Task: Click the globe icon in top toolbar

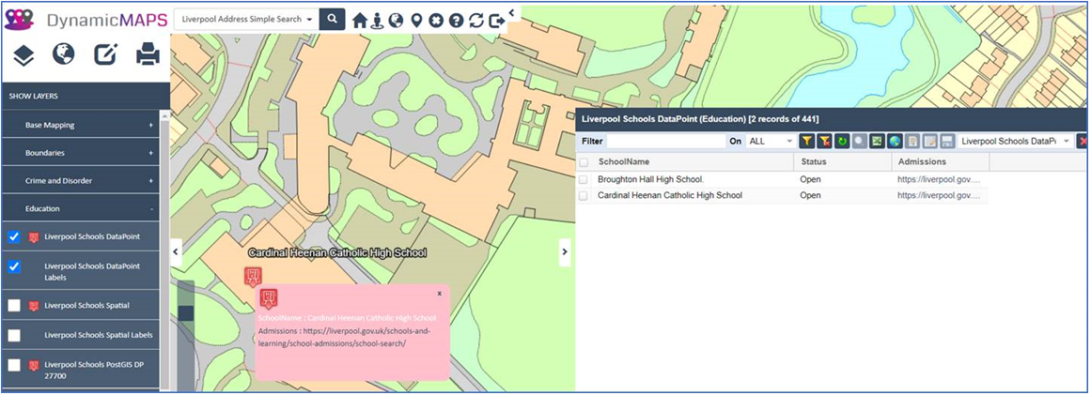Action: coord(397,21)
